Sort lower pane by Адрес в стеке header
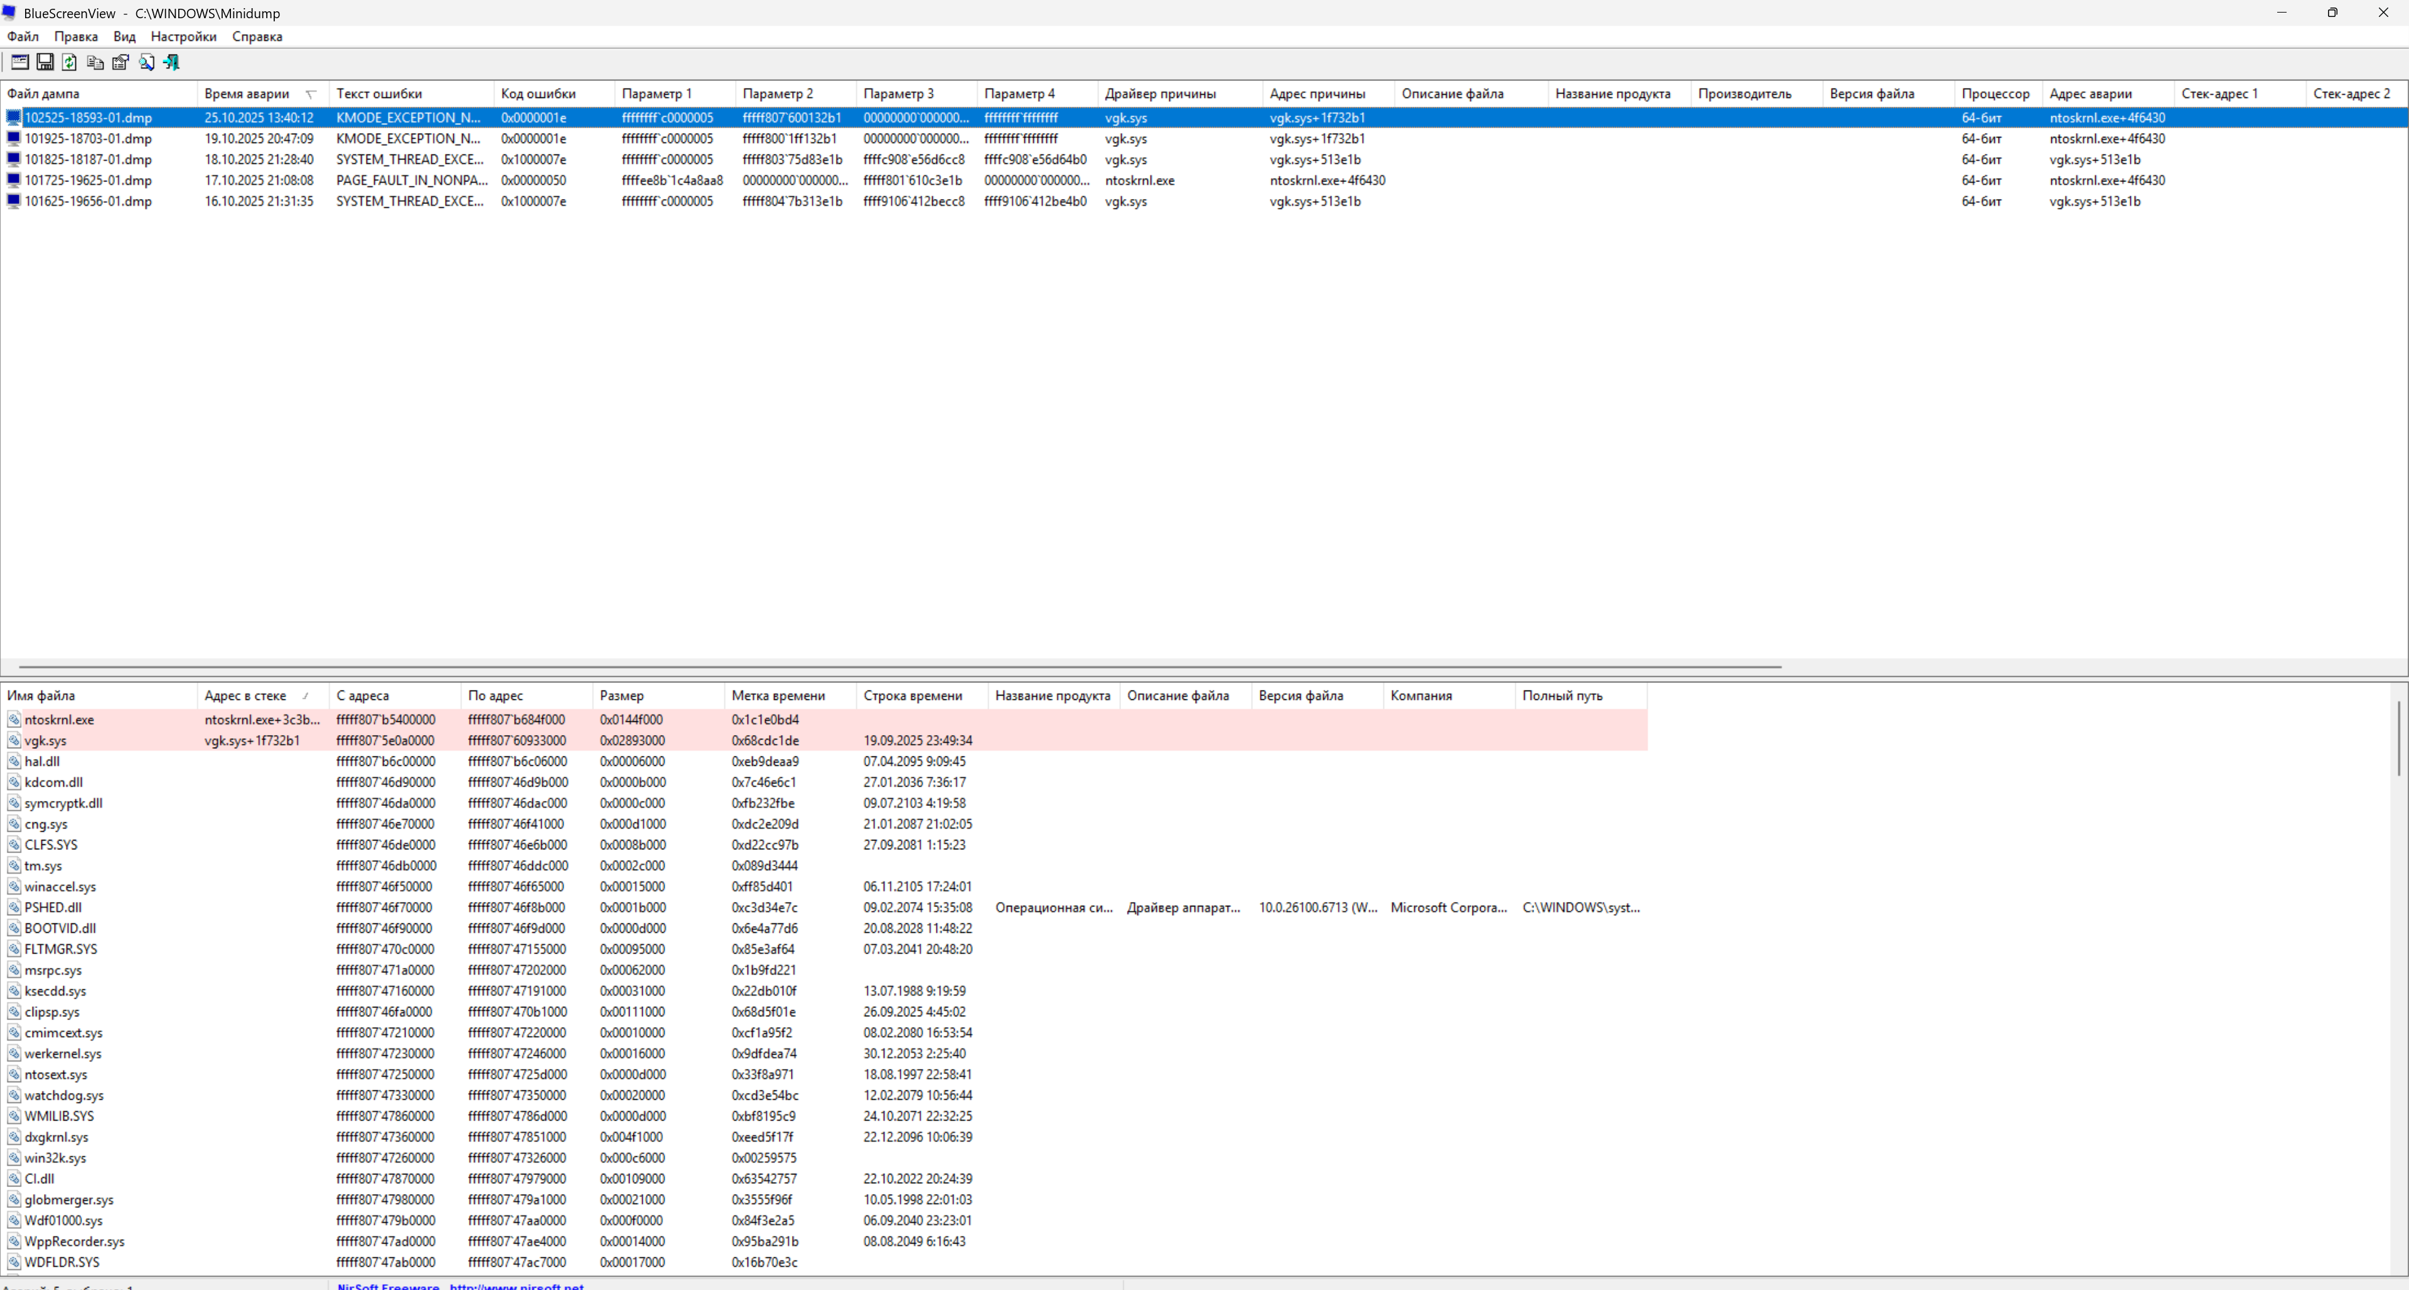 263,696
